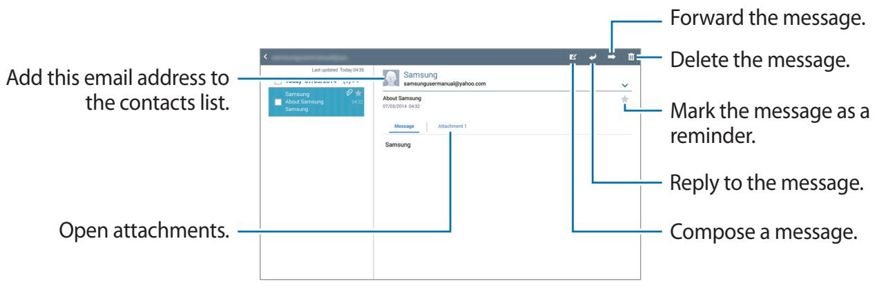This screenshot has height=288, width=877.
Task: Delete the message with the trash icon
Action: pos(630,57)
